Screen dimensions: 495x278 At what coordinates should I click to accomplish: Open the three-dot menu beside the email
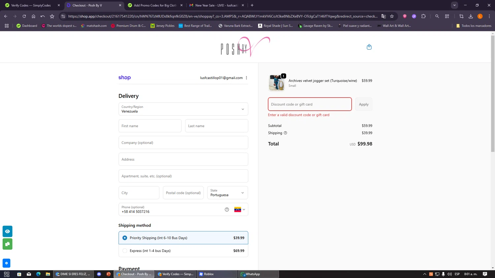point(247,78)
